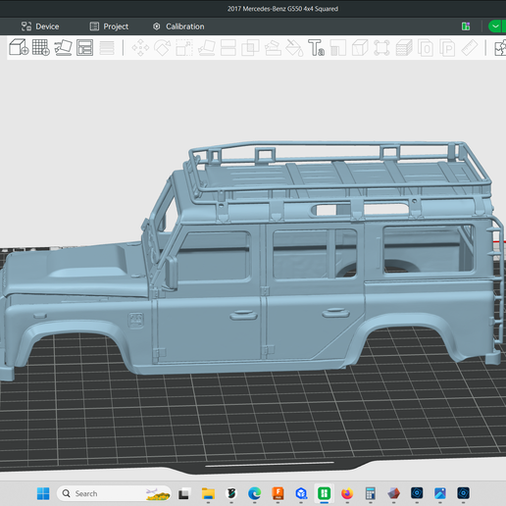This screenshot has height=506, width=506.
Task: Select the Support painting tool
Action: pos(273,48)
